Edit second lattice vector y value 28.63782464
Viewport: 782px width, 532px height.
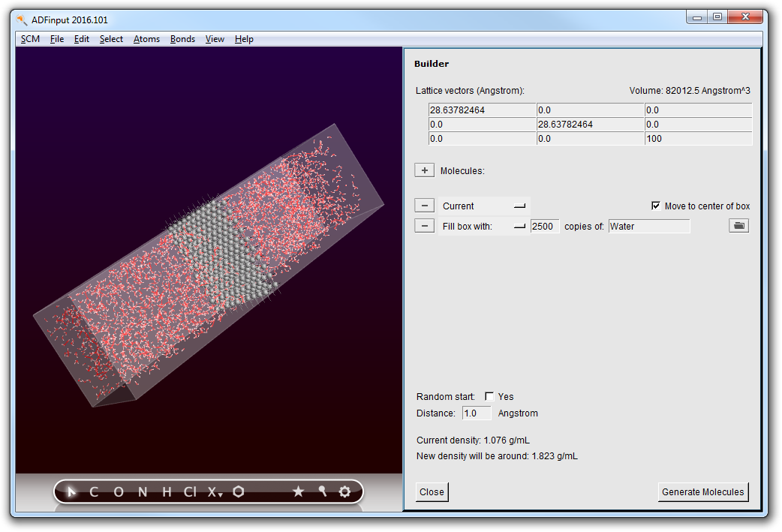[590, 124]
